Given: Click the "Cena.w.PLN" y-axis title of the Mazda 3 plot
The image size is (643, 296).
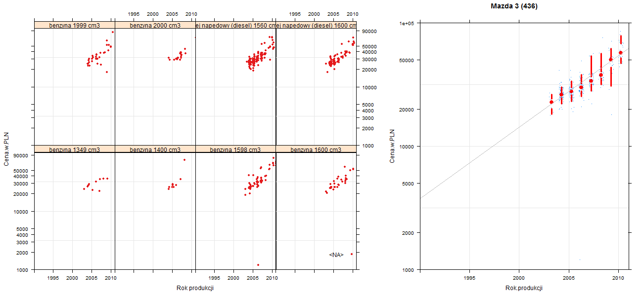Looking at the screenshot, I should coord(392,146).
